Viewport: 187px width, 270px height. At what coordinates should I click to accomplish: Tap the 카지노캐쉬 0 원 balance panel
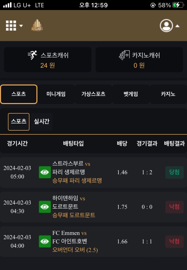tap(139, 60)
